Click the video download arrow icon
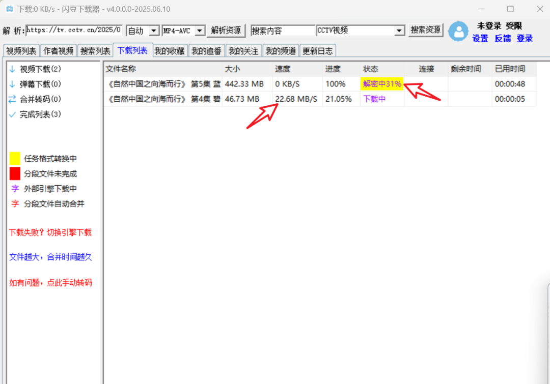Viewport: 550px width, 384px height. tap(12, 69)
